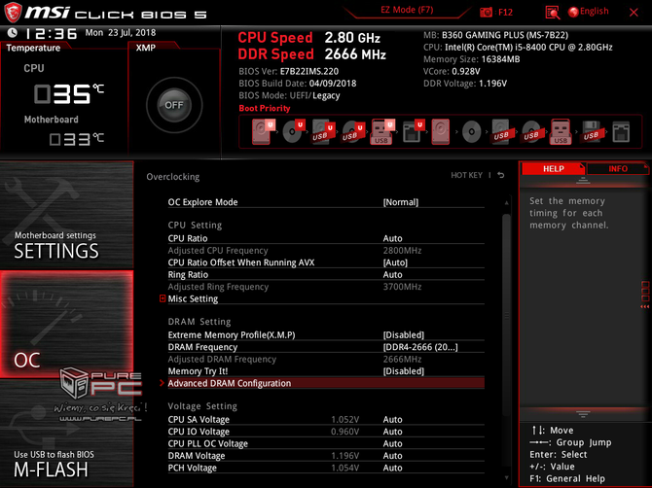The image size is (652, 488).
Task: Switch to EZ Mode (F7)
Action: 407,10
